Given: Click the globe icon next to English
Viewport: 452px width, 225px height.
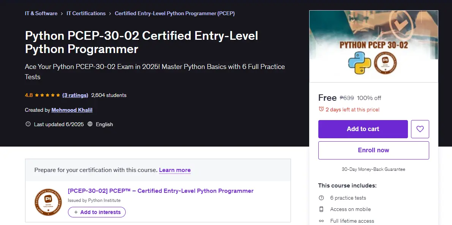Looking at the screenshot, I should pos(90,124).
